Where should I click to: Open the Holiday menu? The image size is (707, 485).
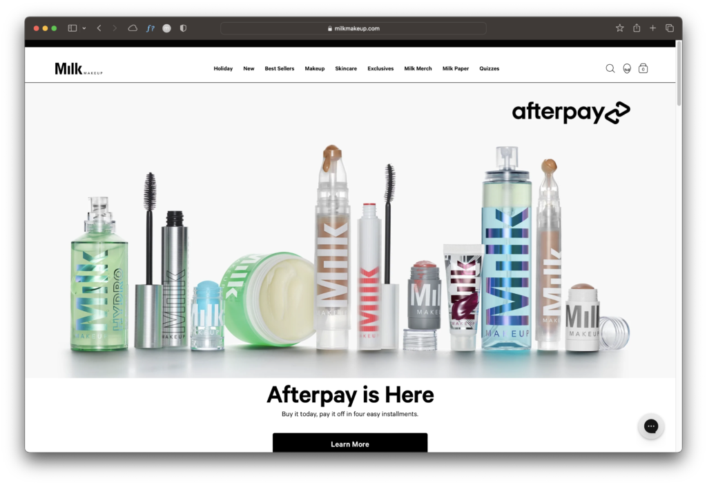click(x=223, y=69)
